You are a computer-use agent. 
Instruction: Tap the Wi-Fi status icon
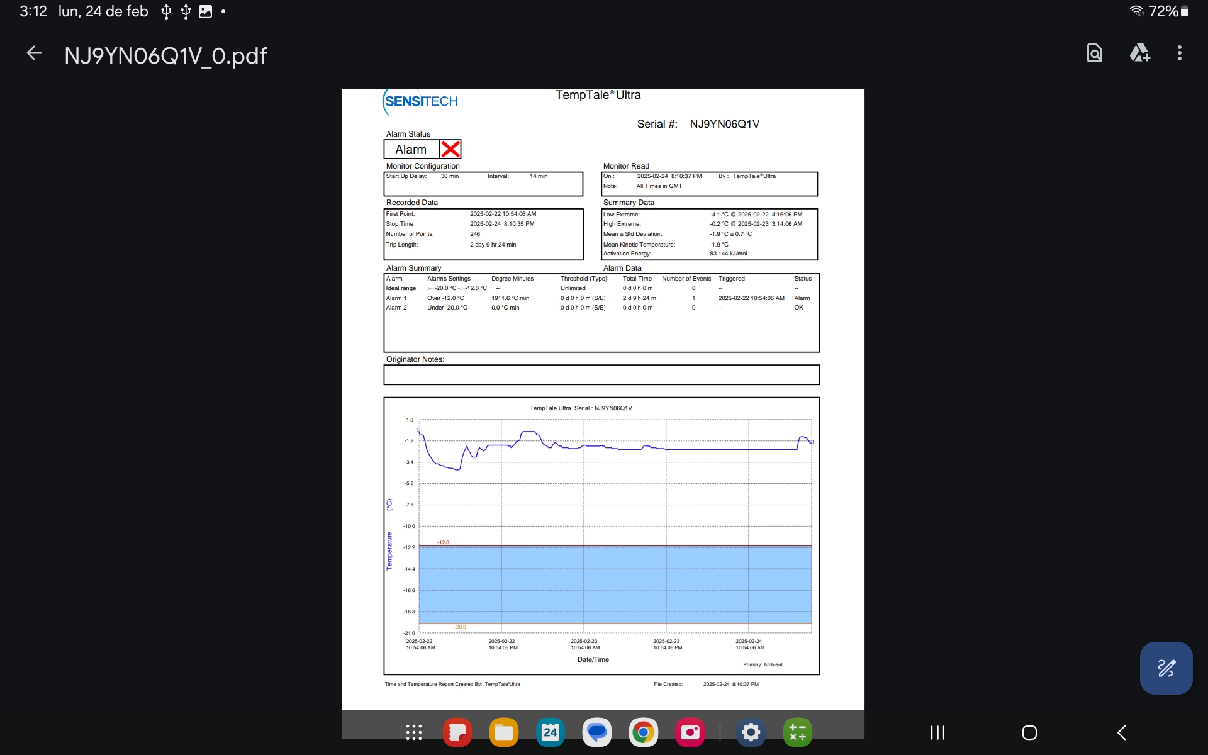tap(1137, 11)
